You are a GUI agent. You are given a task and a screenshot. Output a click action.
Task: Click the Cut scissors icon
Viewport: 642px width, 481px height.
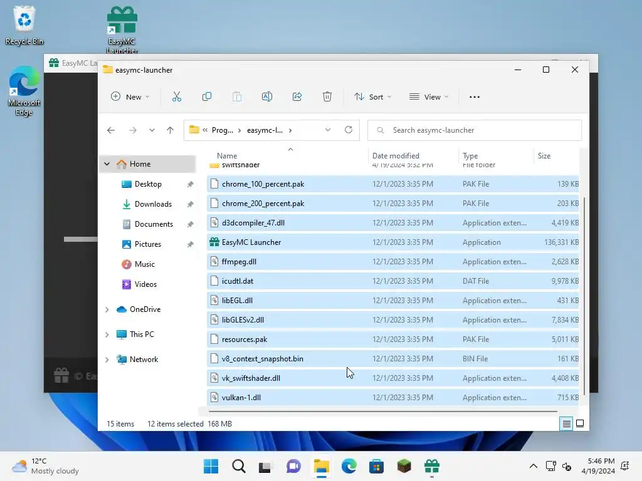coord(176,97)
